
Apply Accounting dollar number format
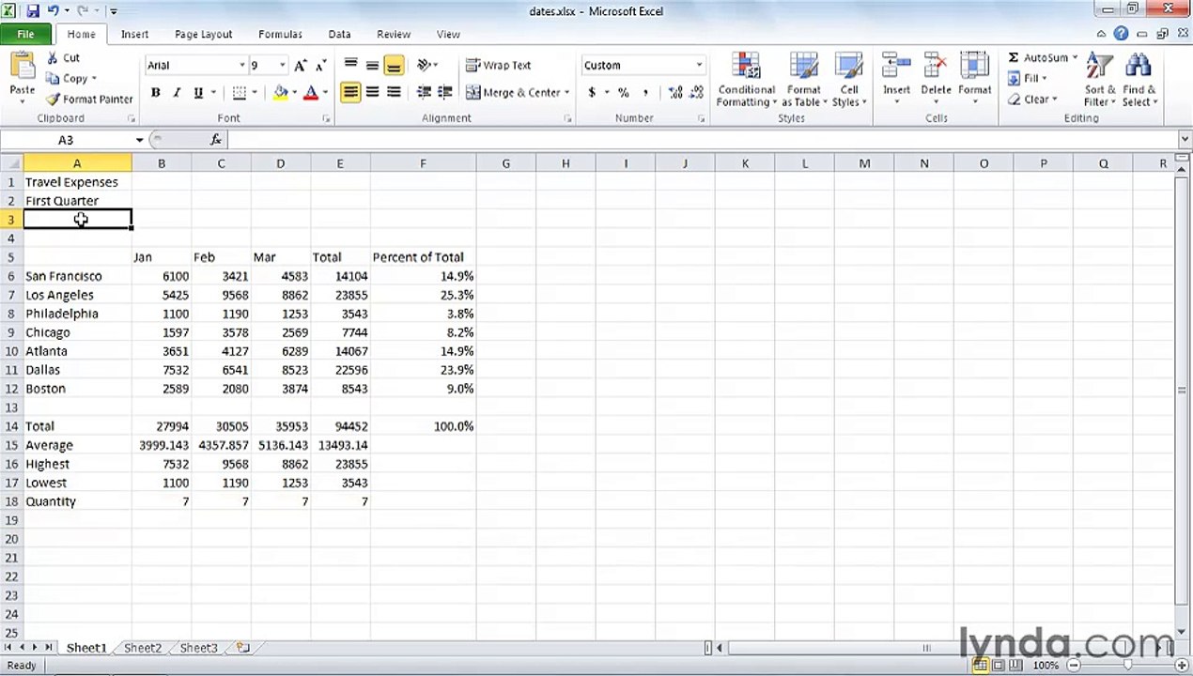(x=592, y=93)
